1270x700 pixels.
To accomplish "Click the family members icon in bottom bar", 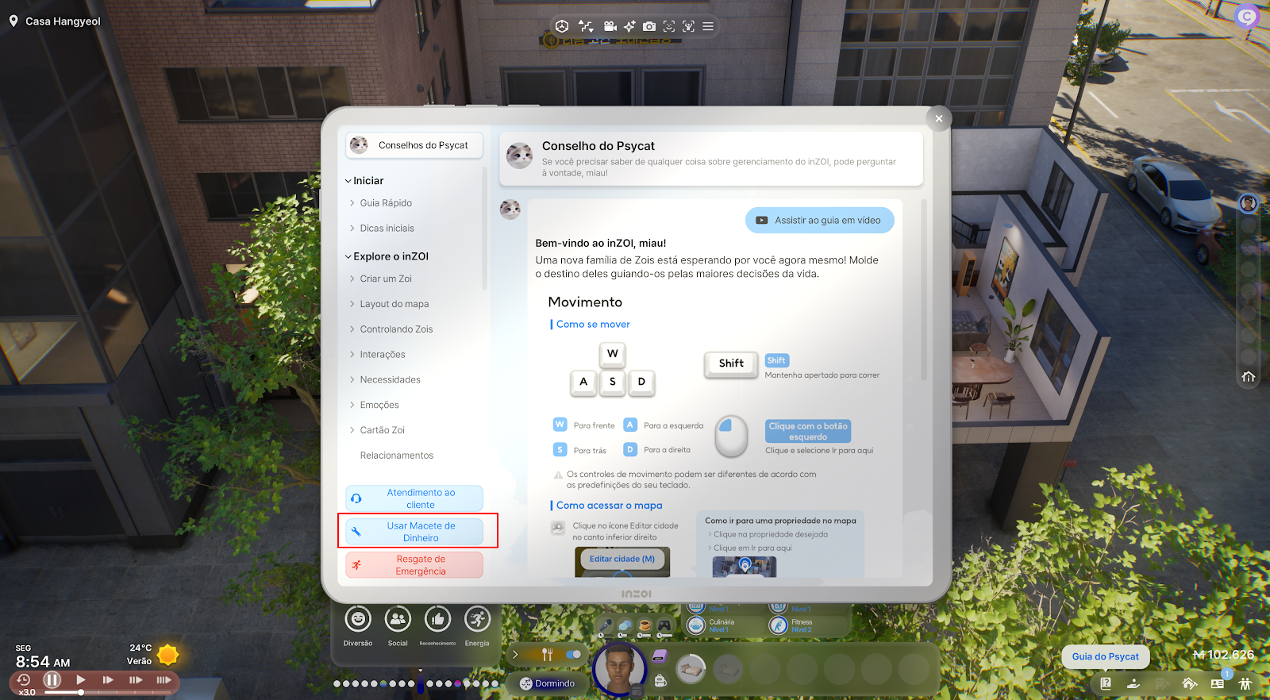I will (x=1245, y=683).
